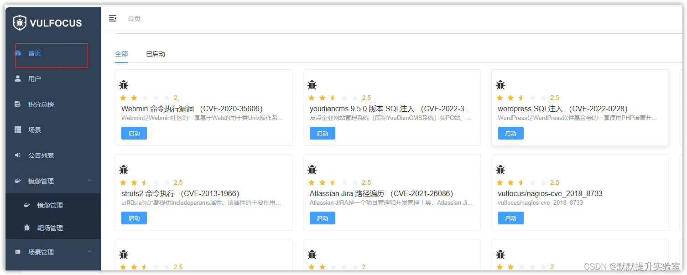Click VULFOCUS brand text in sidebar
The height and width of the screenshot is (275, 687).
[56, 23]
